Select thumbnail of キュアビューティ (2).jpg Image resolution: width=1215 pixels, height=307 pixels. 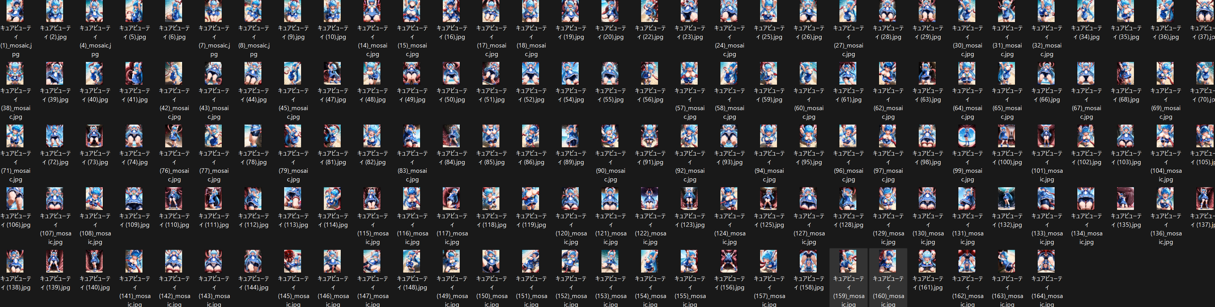[55, 11]
